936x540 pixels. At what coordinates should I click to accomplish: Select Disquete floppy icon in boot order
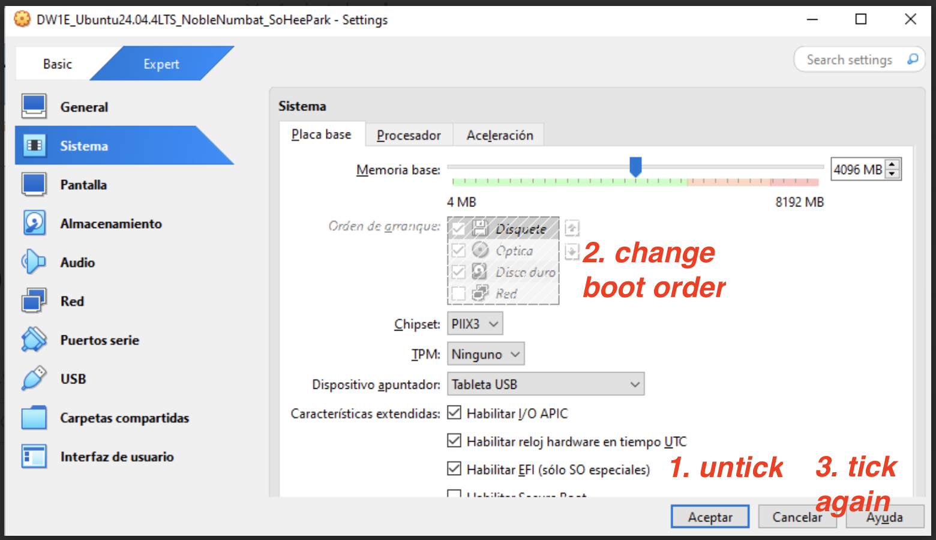coord(480,228)
